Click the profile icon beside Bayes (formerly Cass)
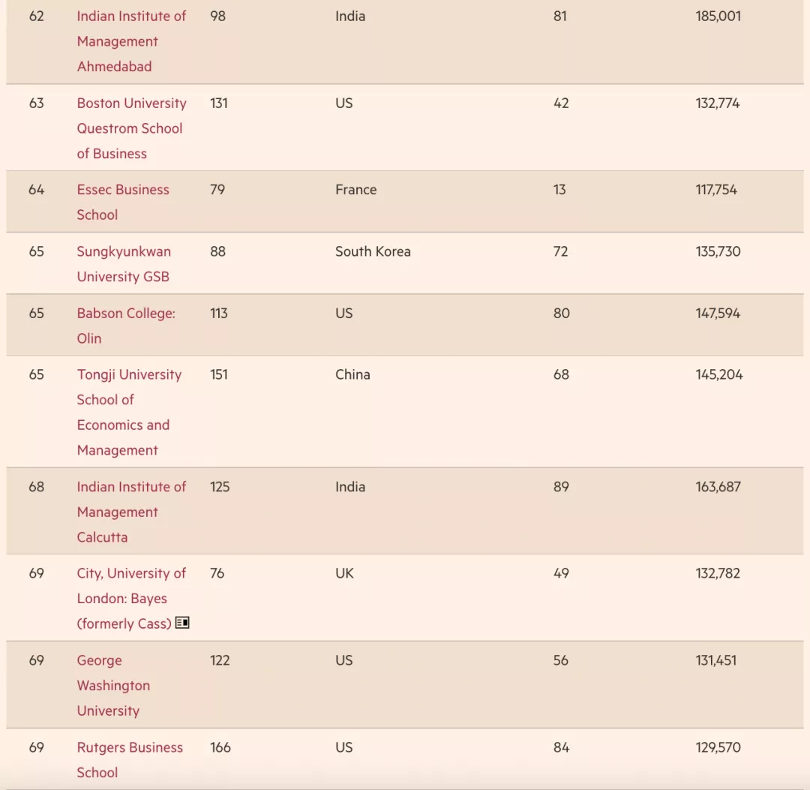The width and height of the screenshot is (810, 790). (x=182, y=623)
